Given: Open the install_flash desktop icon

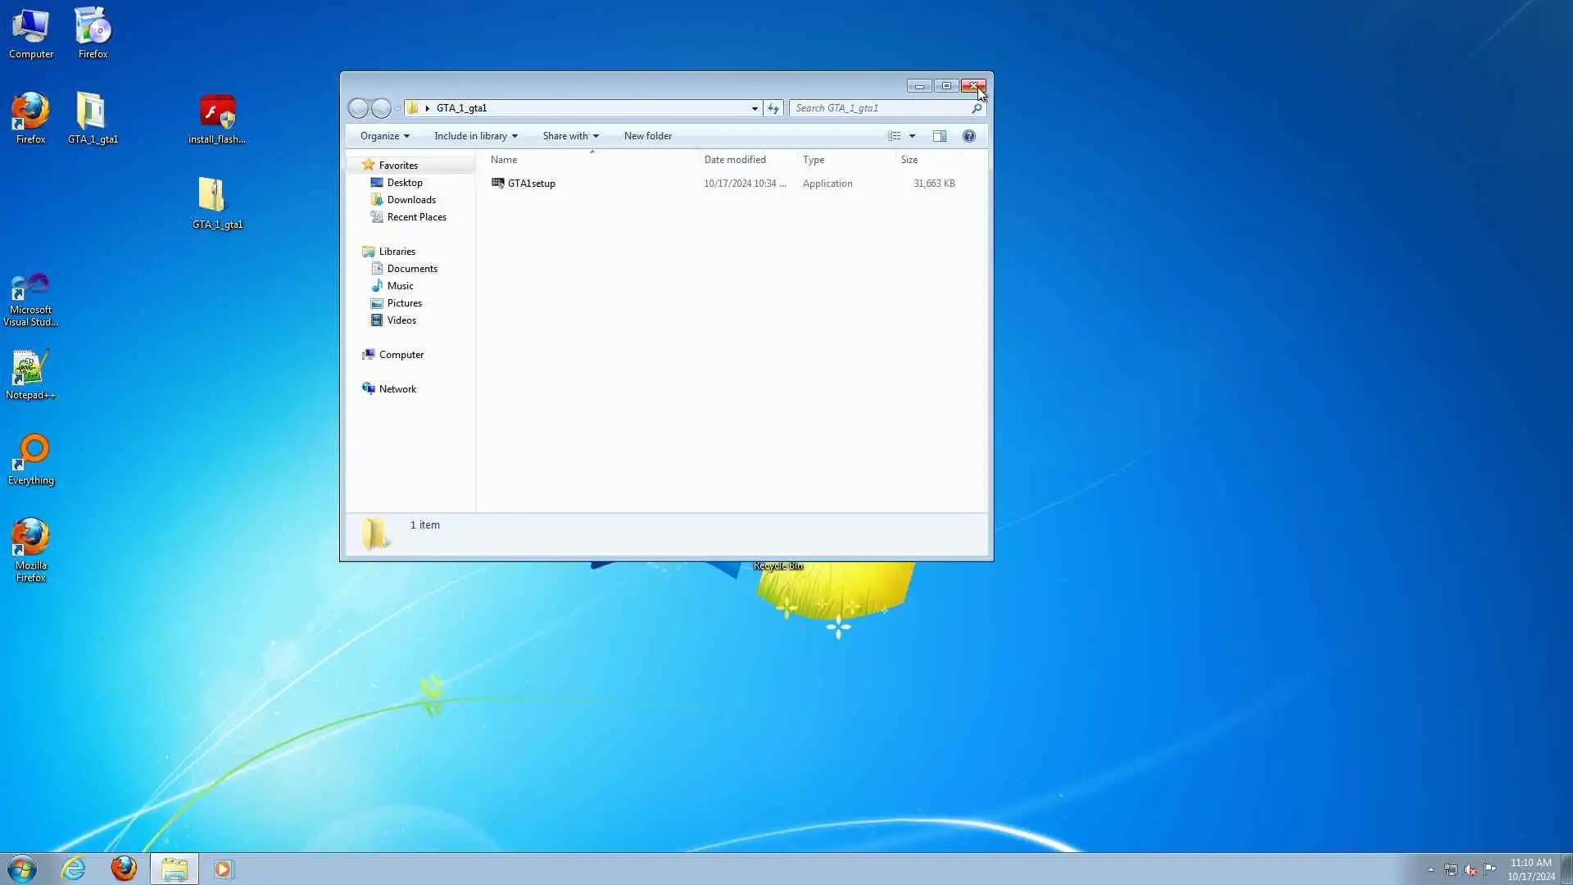Looking at the screenshot, I should pyautogui.click(x=217, y=119).
